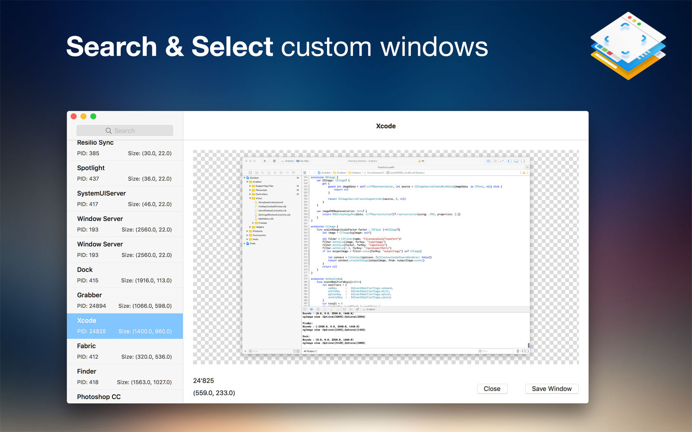692x432 pixels.
Task: Click the related items grid icon beside breadcrumb
Action: click(304, 172)
